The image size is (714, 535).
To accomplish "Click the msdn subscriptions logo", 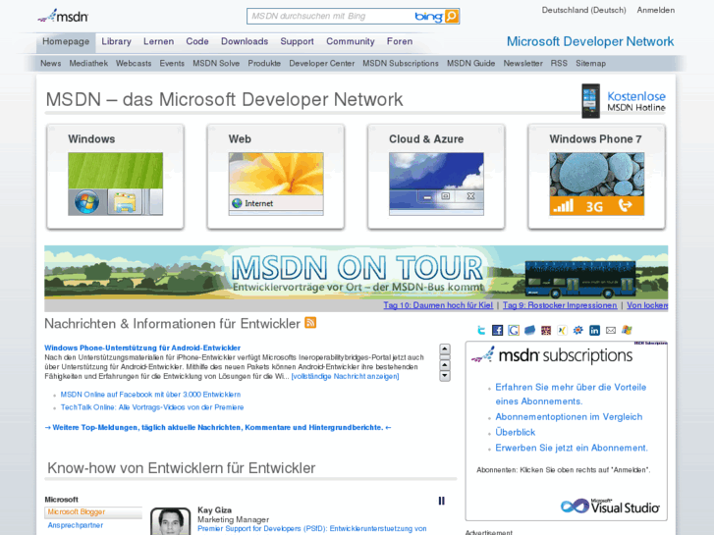I will click(x=551, y=355).
